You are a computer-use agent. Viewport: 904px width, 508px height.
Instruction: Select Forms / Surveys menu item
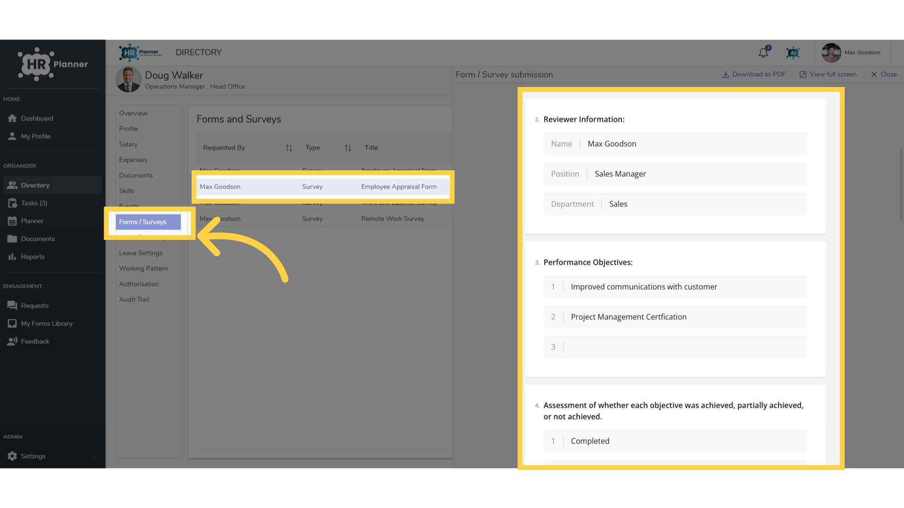pyautogui.click(x=148, y=222)
